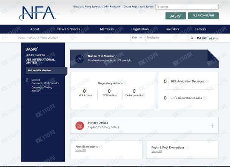Open the About menu
This screenshot has height=167, width=230.
coord(35,29)
